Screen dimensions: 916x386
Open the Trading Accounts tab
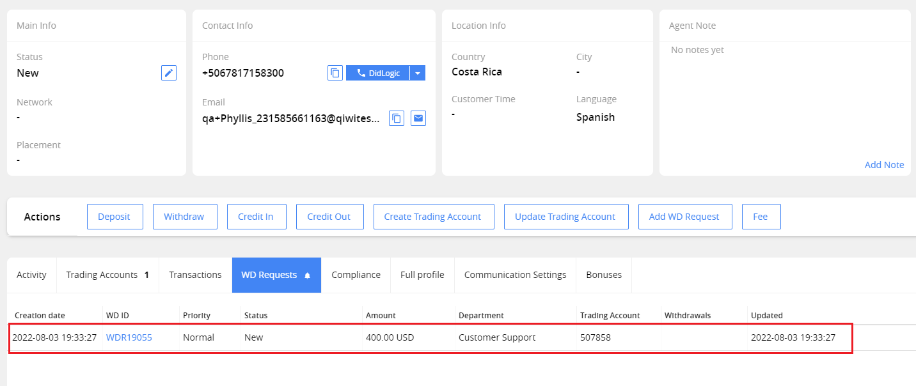(107, 275)
